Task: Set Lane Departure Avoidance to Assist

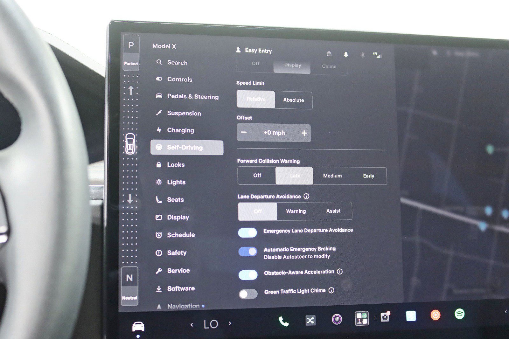Action: (333, 211)
